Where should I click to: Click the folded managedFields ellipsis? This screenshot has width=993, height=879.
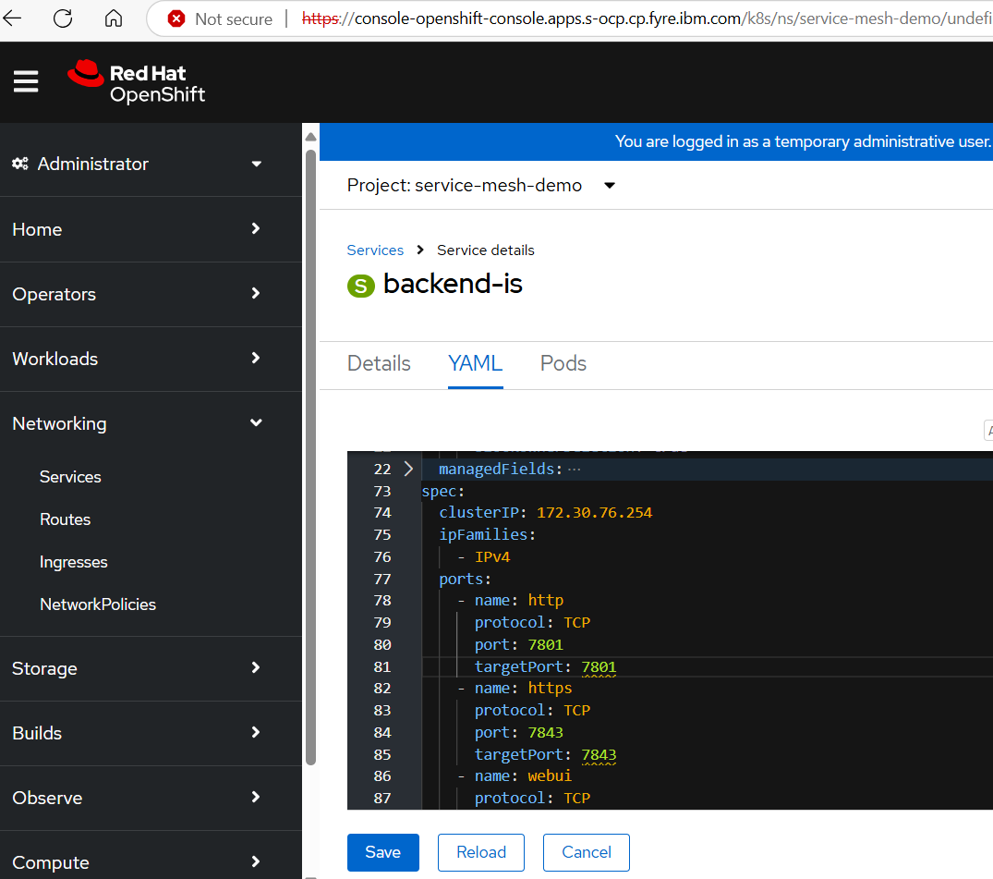click(x=575, y=470)
